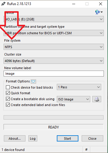Open the Log window
Viewport: 108px width, 153px height.
pyautogui.click(x=33, y=139)
